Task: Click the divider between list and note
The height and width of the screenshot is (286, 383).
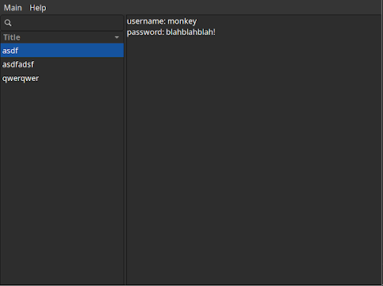Action: click(x=125, y=150)
